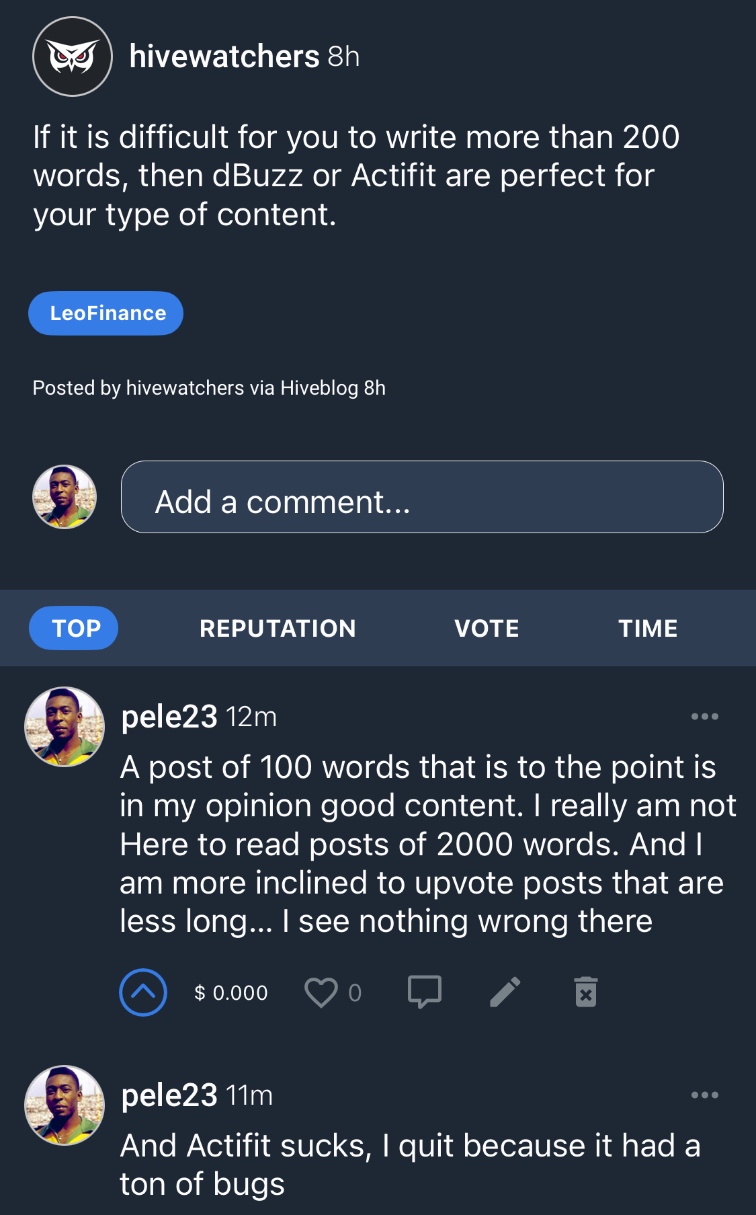Sort comments by REPUTATION

pyautogui.click(x=278, y=629)
